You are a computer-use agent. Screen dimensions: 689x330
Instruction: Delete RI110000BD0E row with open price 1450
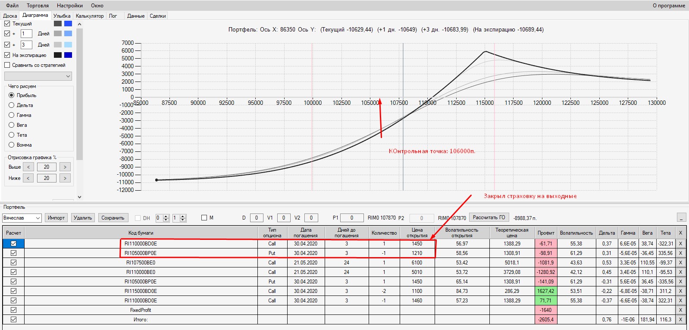pos(680,244)
